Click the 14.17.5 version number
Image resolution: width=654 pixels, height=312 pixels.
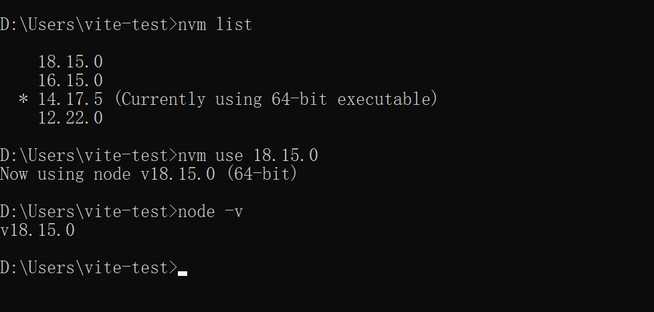click(x=70, y=100)
